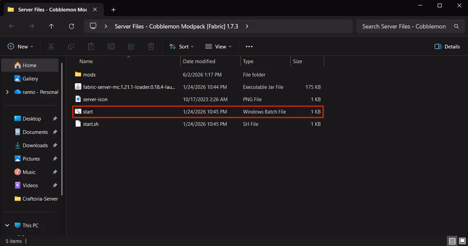Refresh the current folder view
Viewport: 468px width, 246px height.
point(71,26)
